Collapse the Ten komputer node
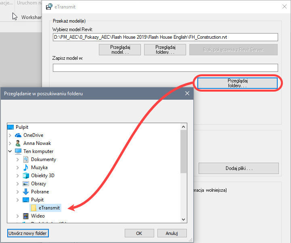Screen dimensions: 291x243 (x=10, y=151)
